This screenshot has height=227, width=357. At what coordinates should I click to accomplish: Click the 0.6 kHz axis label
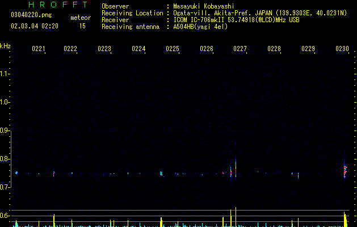click(x=4, y=216)
